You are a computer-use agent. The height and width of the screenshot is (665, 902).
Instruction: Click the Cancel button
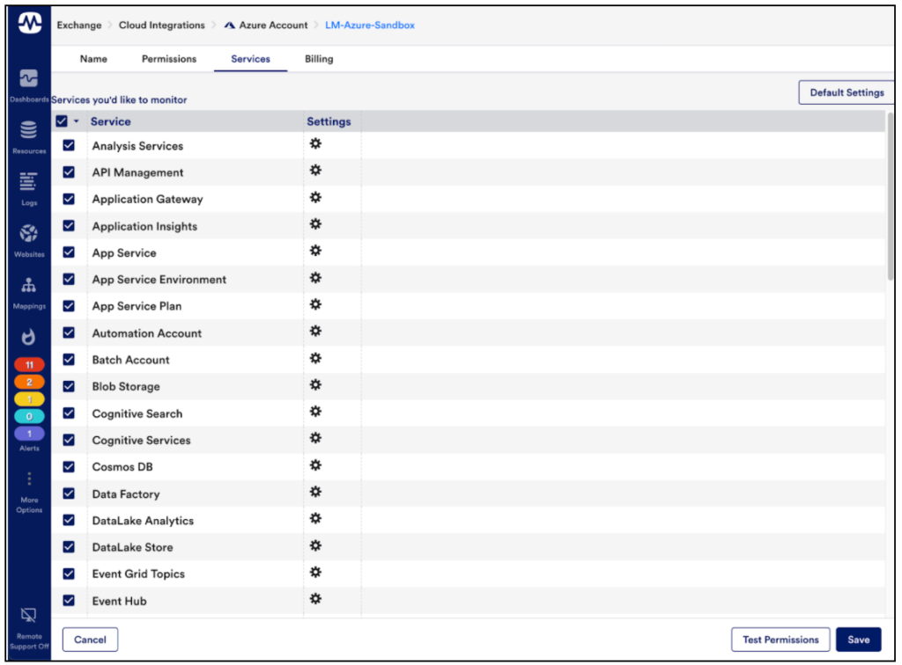coord(91,639)
